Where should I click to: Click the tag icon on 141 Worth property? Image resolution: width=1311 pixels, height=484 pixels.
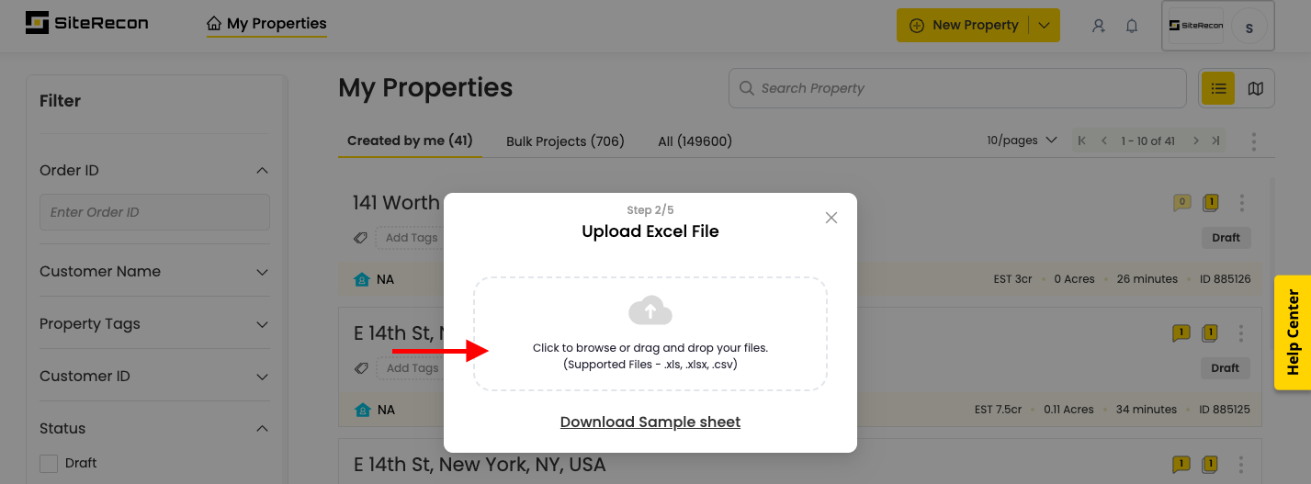pos(362,238)
